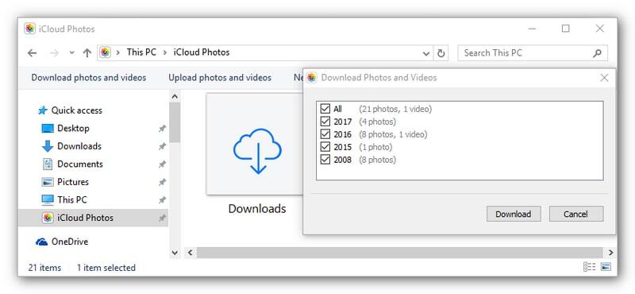Click the Cancel button in dialog

pos(576,214)
